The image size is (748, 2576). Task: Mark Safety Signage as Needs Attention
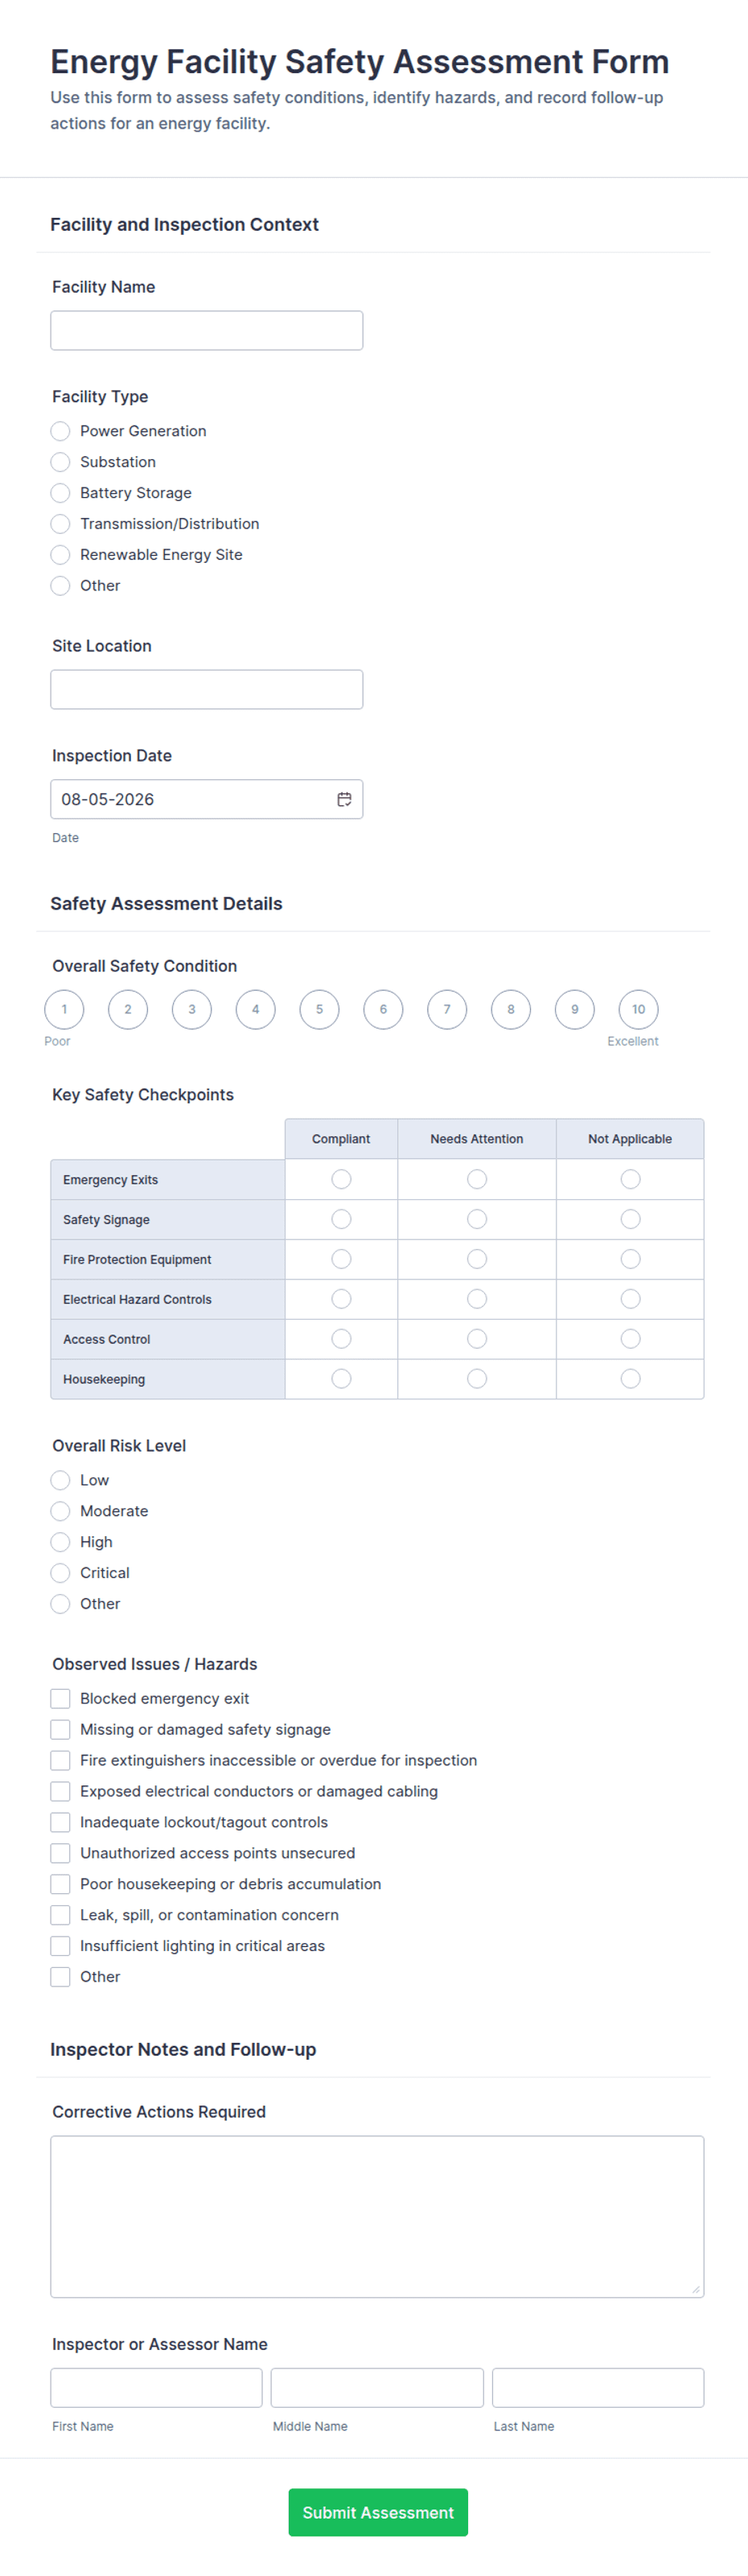click(x=477, y=1219)
